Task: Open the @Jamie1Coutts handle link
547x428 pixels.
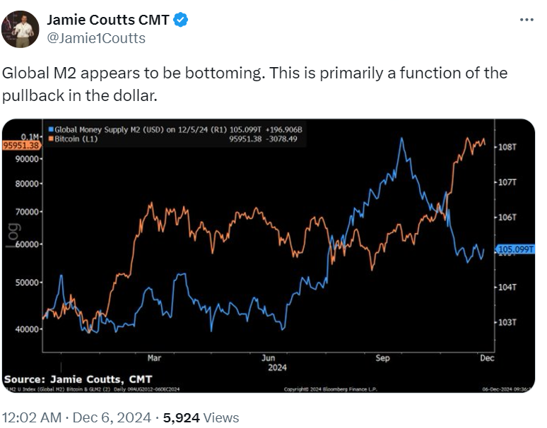Action: tap(95, 38)
